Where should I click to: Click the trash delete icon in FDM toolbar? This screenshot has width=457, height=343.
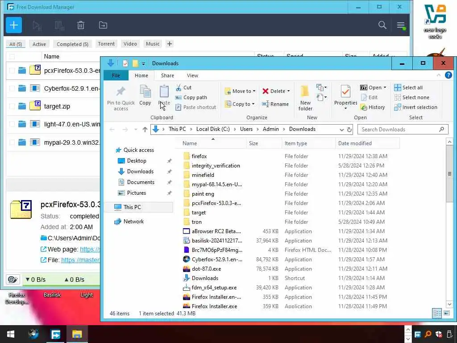point(81,25)
